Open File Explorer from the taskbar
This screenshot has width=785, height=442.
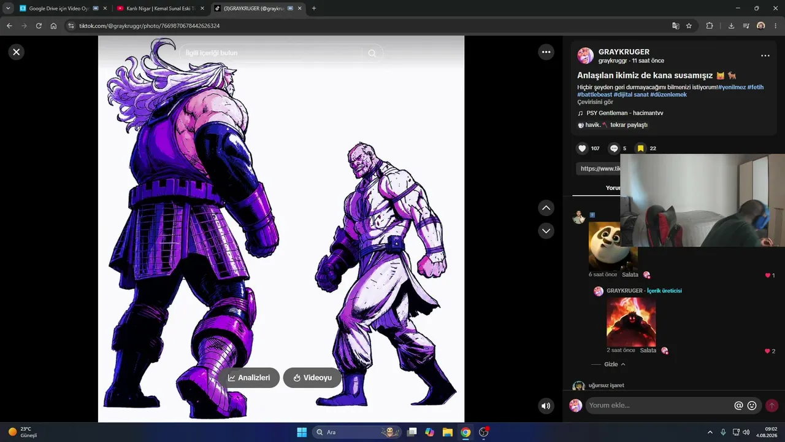448,432
